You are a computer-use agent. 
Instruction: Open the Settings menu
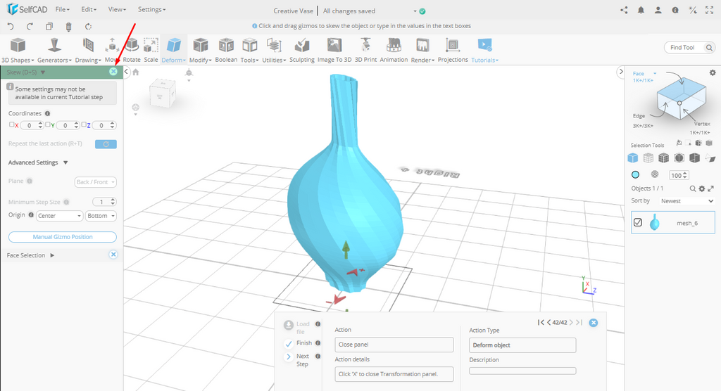click(x=151, y=10)
